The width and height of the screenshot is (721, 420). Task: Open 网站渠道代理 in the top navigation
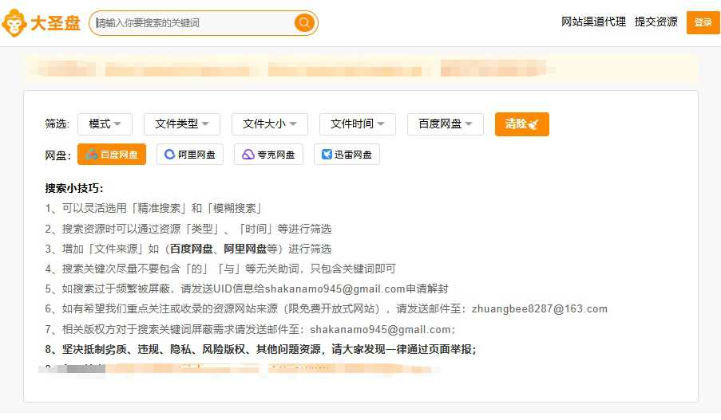point(593,22)
